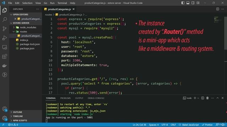
Task: Close the terminal panel
Action: [223, 98]
